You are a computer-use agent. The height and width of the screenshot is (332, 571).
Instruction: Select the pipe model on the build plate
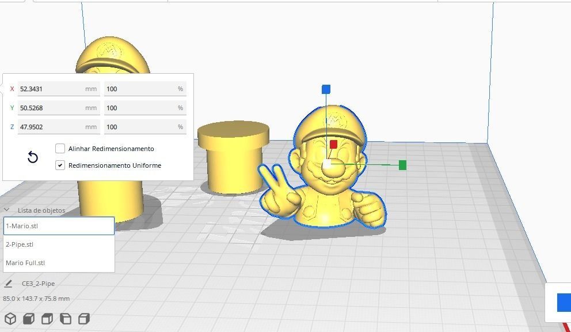233,157
